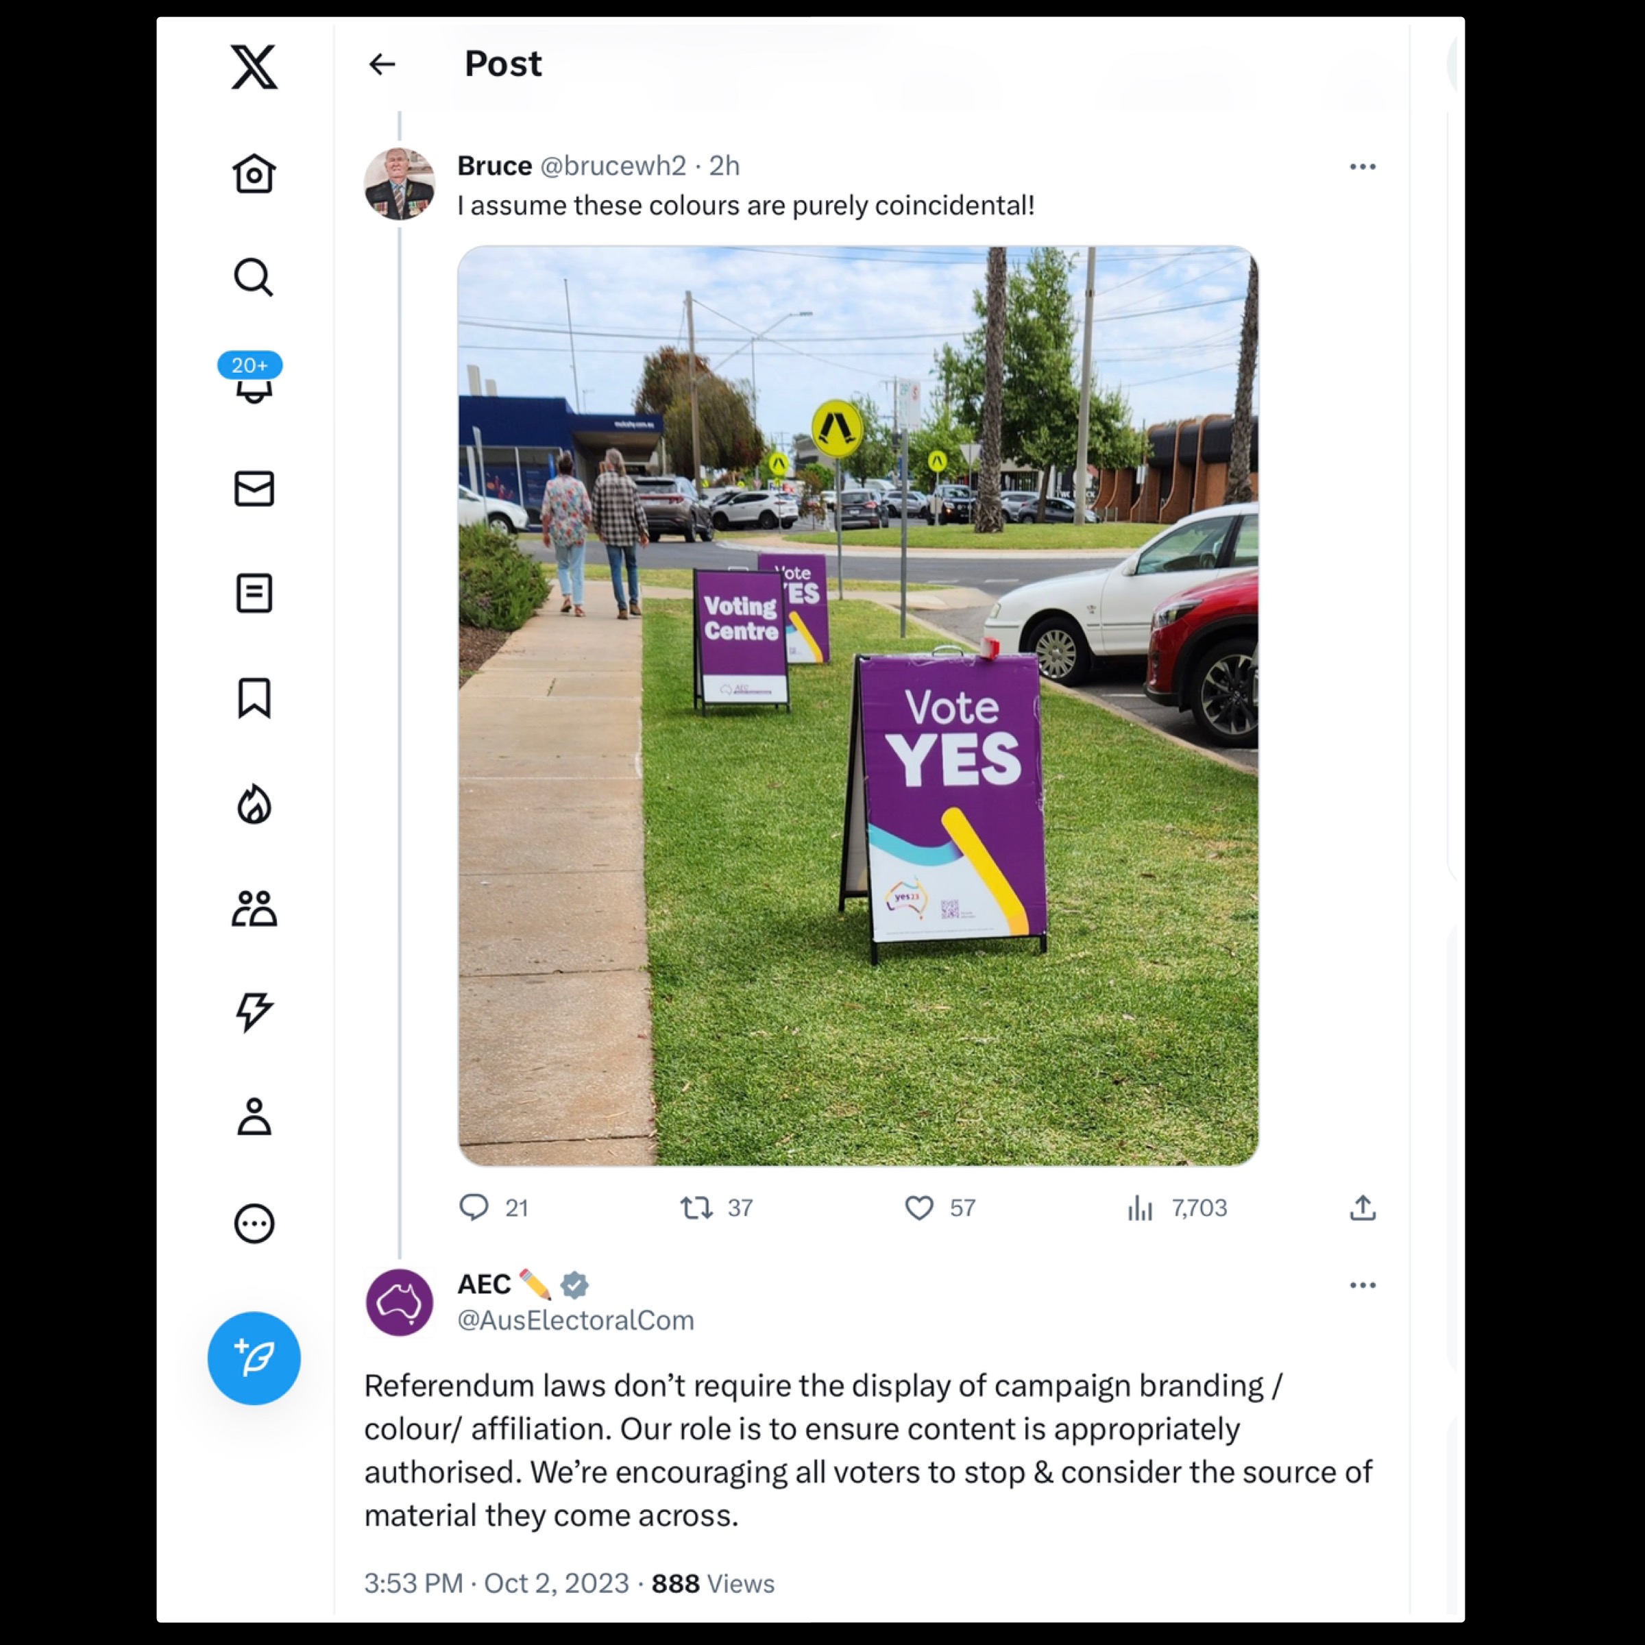The image size is (1645, 1645).
Task: Go back using the arrow beside Post
Action: [382, 64]
